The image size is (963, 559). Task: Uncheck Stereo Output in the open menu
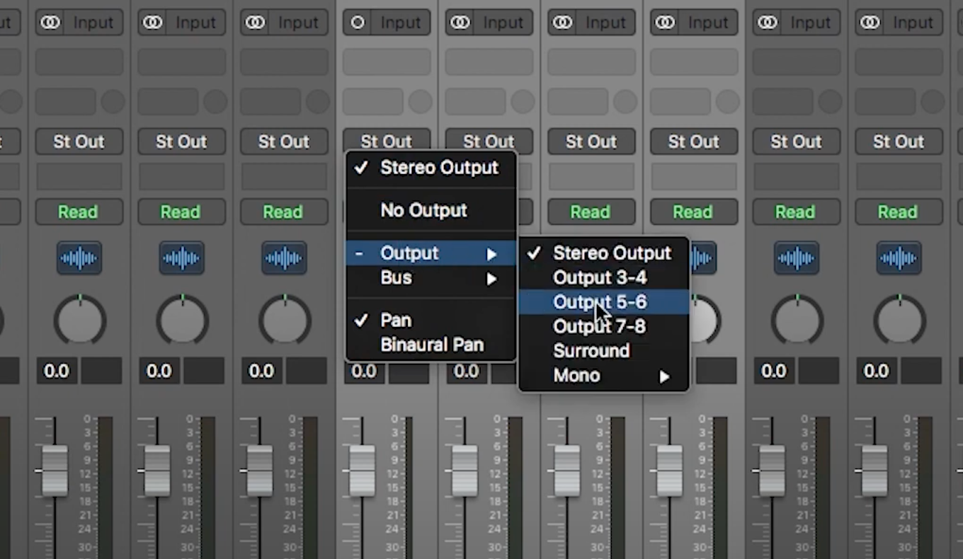(x=439, y=168)
